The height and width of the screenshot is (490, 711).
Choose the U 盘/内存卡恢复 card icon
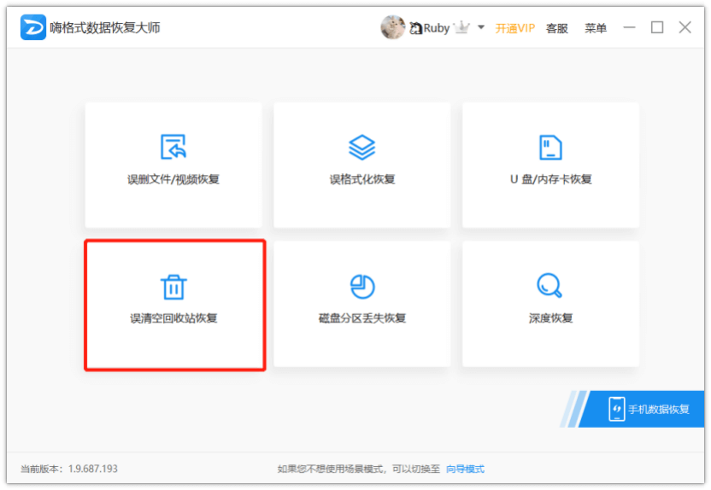550,147
